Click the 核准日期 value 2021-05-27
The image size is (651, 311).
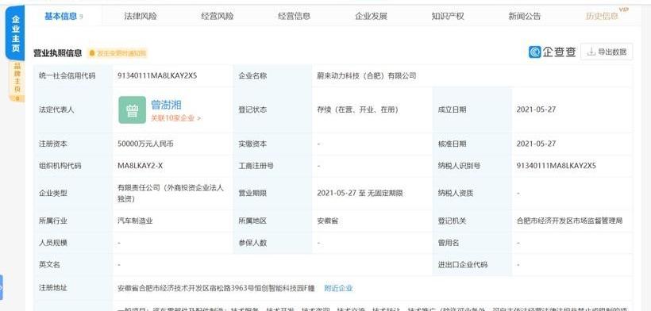coord(536,144)
